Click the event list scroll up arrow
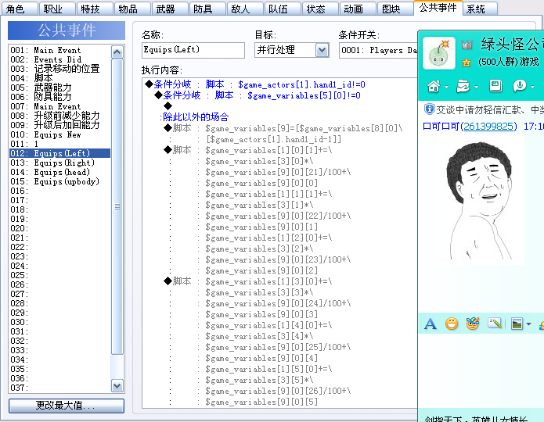The width and height of the screenshot is (544, 422). tap(117, 52)
